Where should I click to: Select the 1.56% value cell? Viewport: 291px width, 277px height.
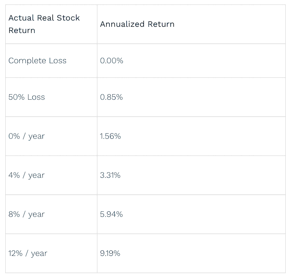tap(191, 136)
